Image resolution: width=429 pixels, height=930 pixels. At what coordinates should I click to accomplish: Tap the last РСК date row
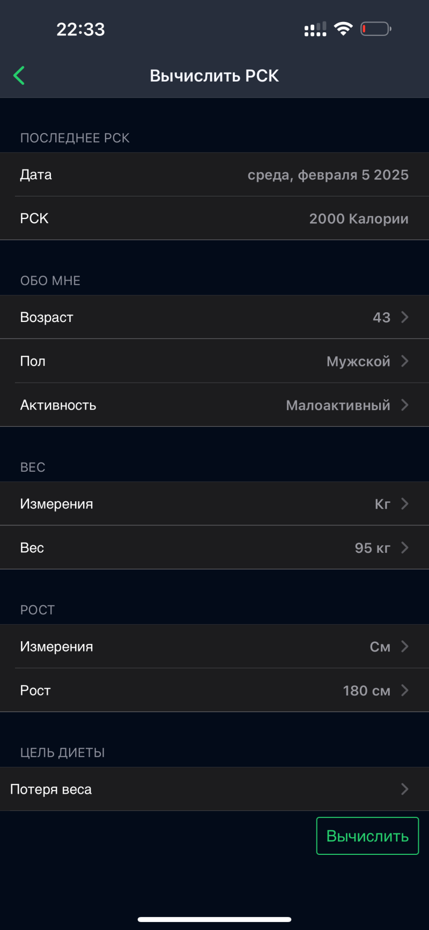click(214, 175)
